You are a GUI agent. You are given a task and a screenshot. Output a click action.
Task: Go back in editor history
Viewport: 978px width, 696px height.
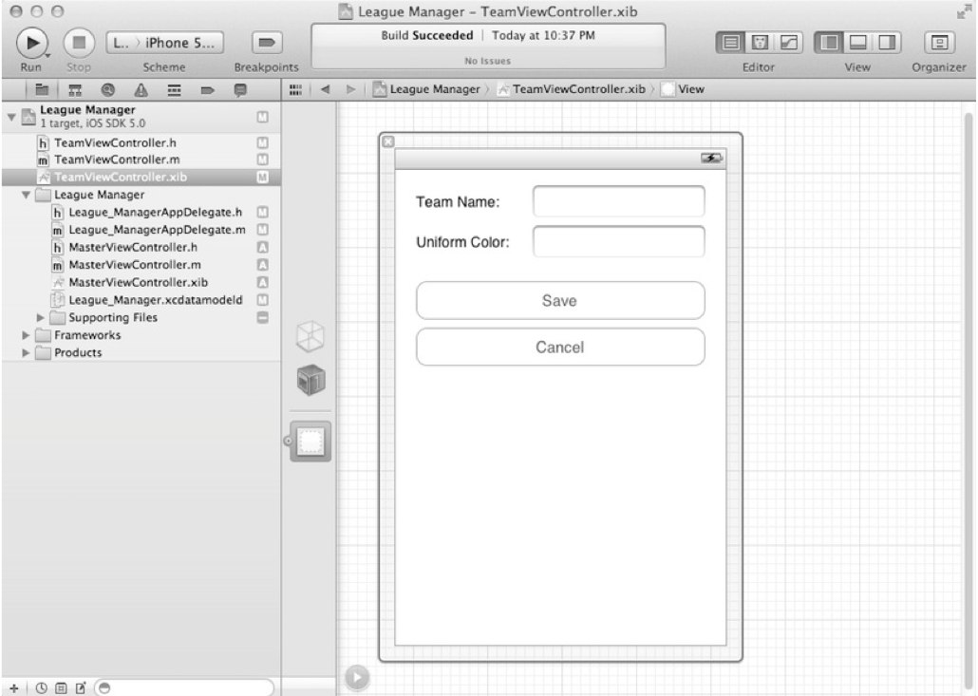325,89
